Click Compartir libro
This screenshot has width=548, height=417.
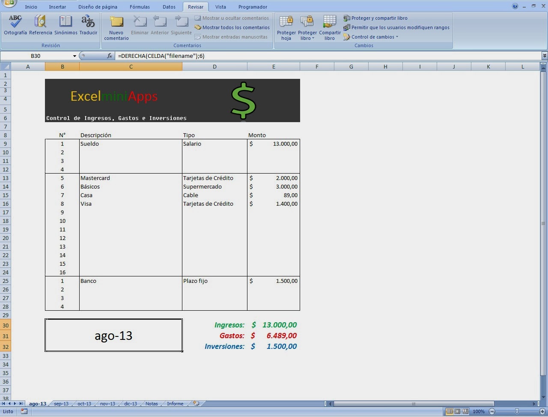330,28
